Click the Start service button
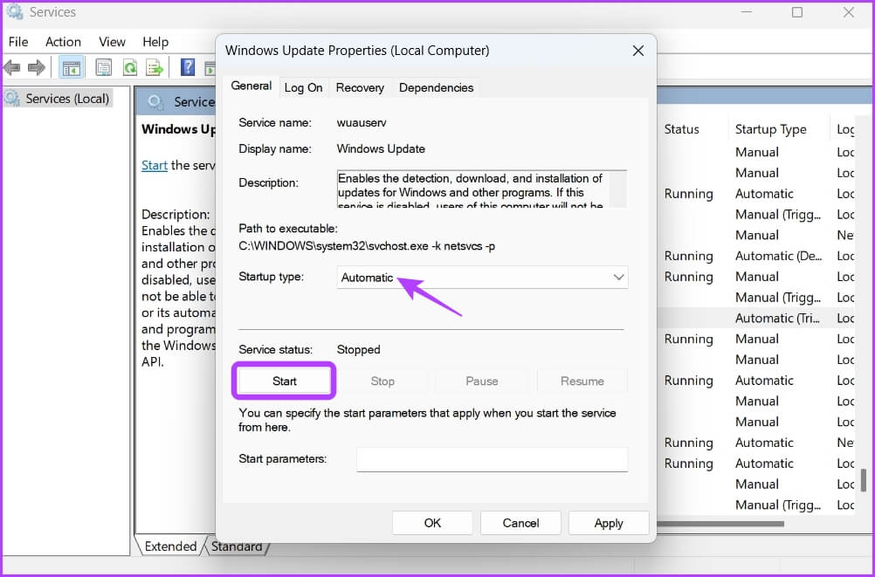The height and width of the screenshot is (577, 875). [284, 381]
